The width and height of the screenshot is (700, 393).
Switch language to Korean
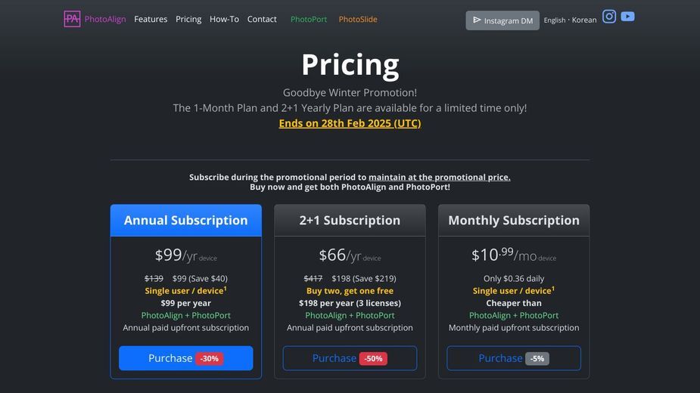click(x=584, y=20)
